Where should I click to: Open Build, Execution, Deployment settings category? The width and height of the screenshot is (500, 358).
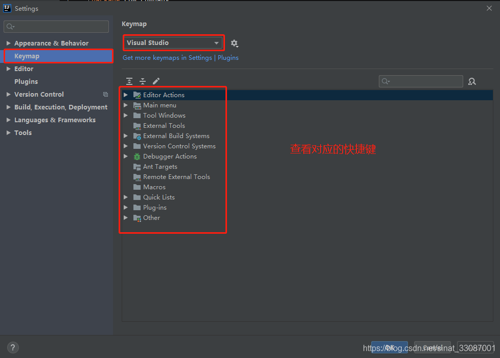pos(61,107)
